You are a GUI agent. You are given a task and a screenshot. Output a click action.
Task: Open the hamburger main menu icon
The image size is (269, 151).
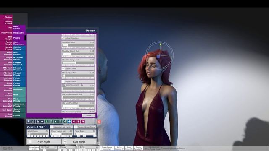pyautogui.click(x=29, y=122)
